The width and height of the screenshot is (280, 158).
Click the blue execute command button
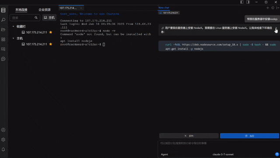(249, 136)
